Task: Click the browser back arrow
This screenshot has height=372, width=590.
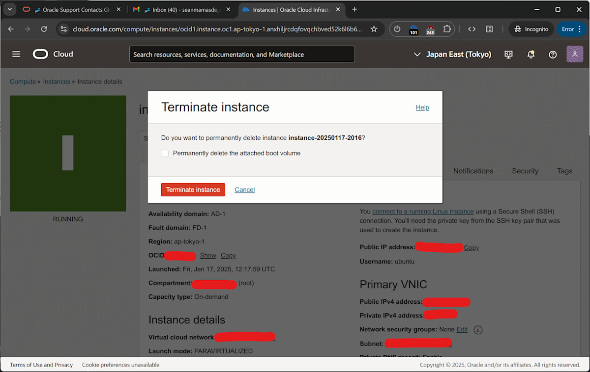Action: (x=11, y=29)
